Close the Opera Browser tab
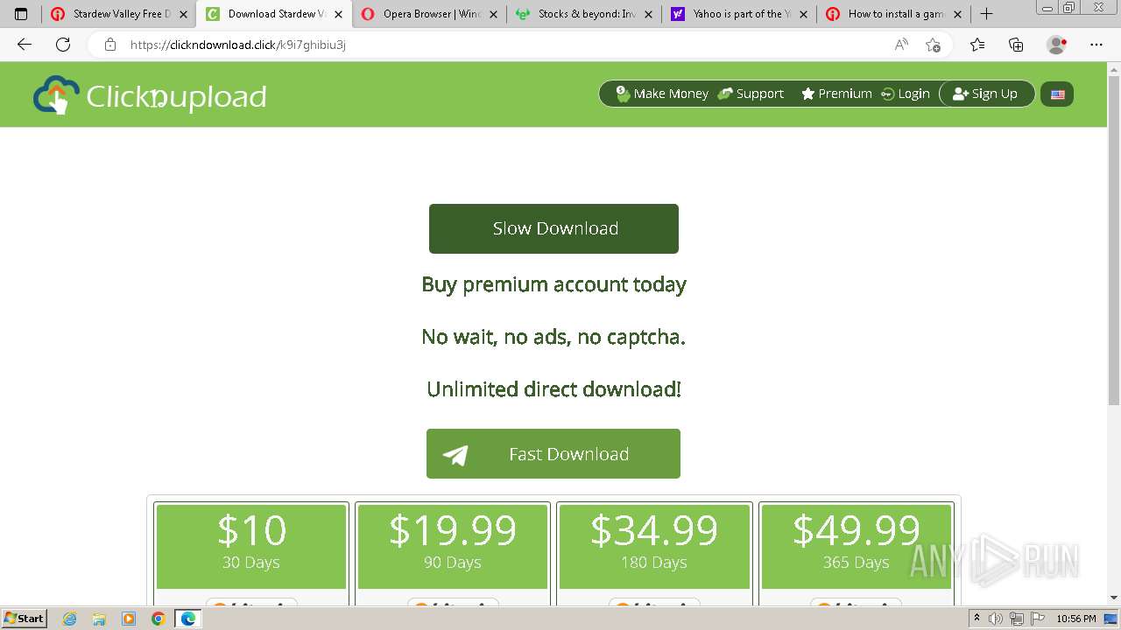The image size is (1121, 630). 493,14
